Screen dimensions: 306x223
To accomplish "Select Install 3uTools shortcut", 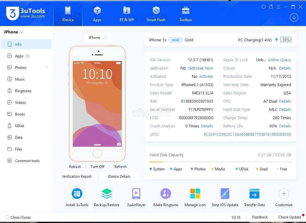I will 77,196.
